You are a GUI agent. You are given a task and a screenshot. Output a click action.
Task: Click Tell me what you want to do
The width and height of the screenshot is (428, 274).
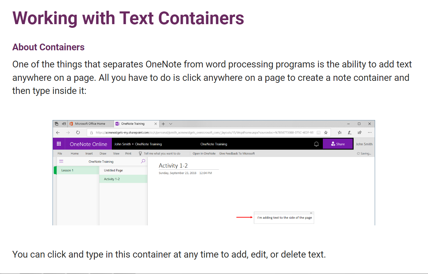point(162,154)
